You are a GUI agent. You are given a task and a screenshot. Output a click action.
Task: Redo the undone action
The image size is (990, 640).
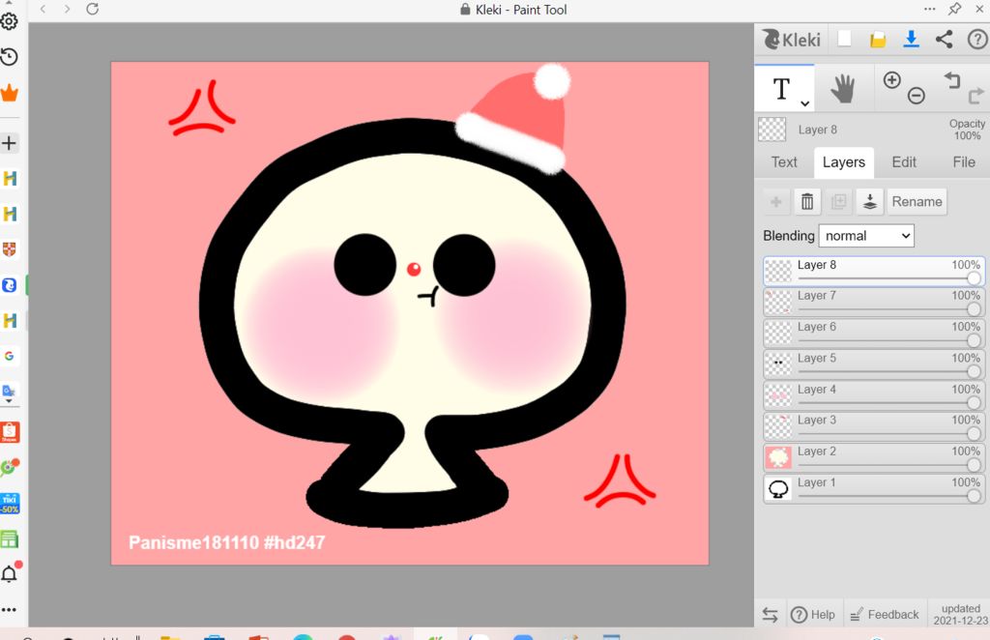pos(976,96)
